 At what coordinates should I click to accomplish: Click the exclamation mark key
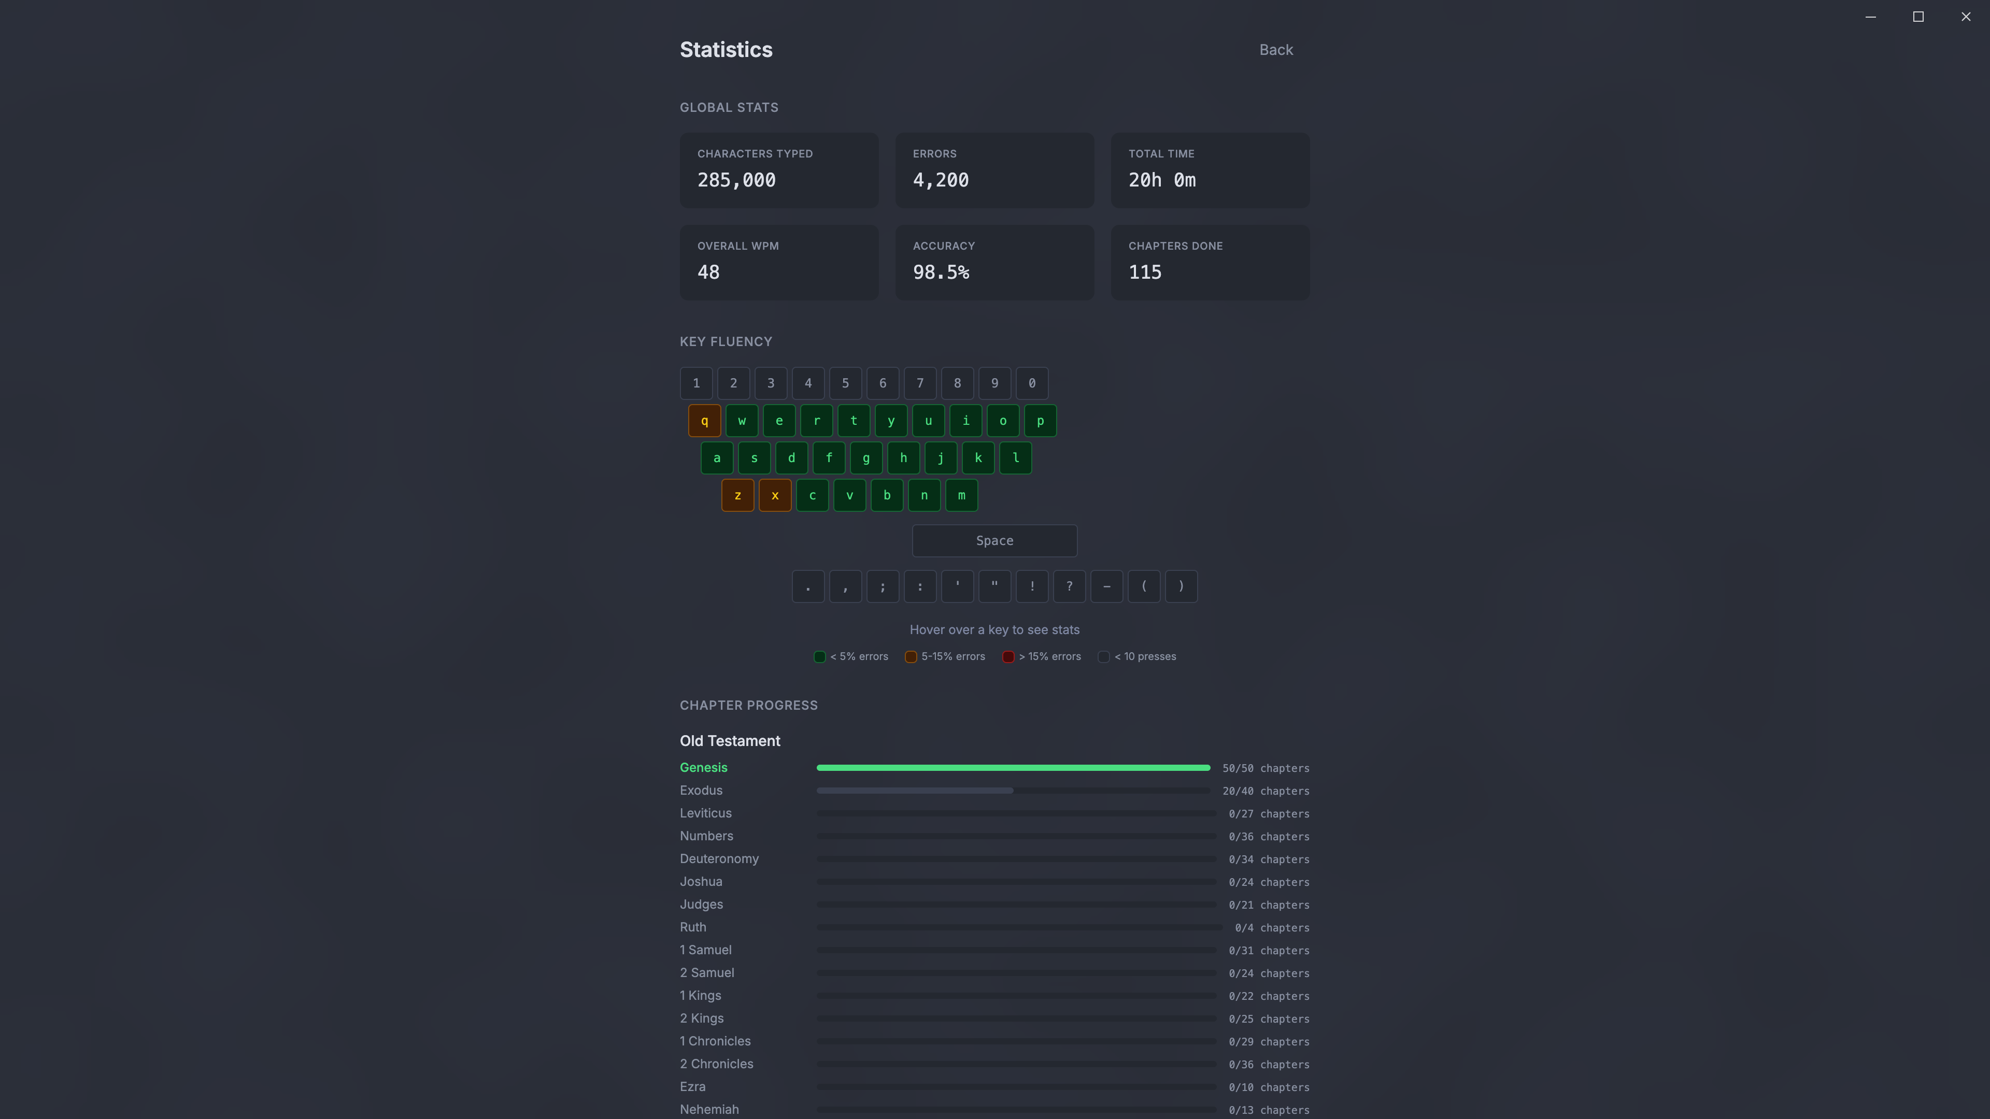click(x=1031, y=586)
